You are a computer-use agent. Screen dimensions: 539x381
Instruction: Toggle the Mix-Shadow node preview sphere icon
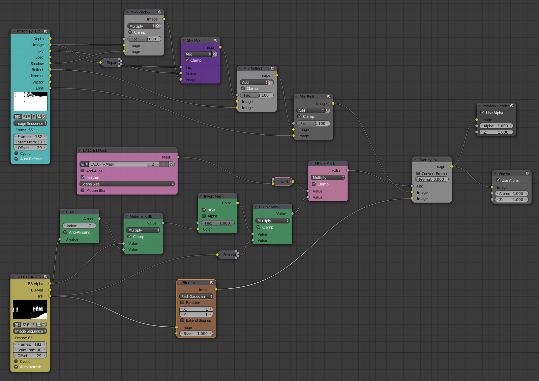pyautogui.click(x=159, y=12)
